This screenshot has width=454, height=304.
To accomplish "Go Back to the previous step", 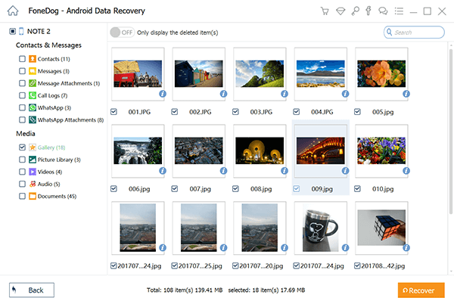I will [31, 290].
